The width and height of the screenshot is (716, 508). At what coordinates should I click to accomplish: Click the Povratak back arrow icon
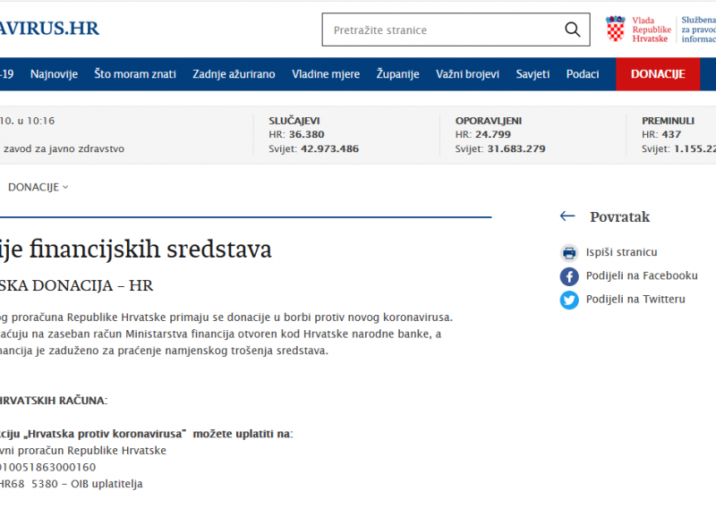[567, 216]
